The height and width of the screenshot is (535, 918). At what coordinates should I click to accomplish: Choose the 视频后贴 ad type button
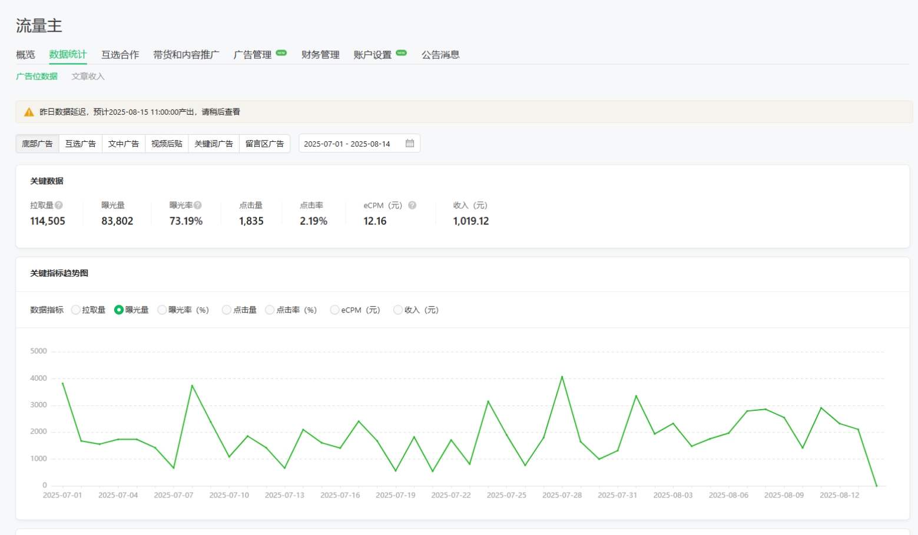point(167,144)
